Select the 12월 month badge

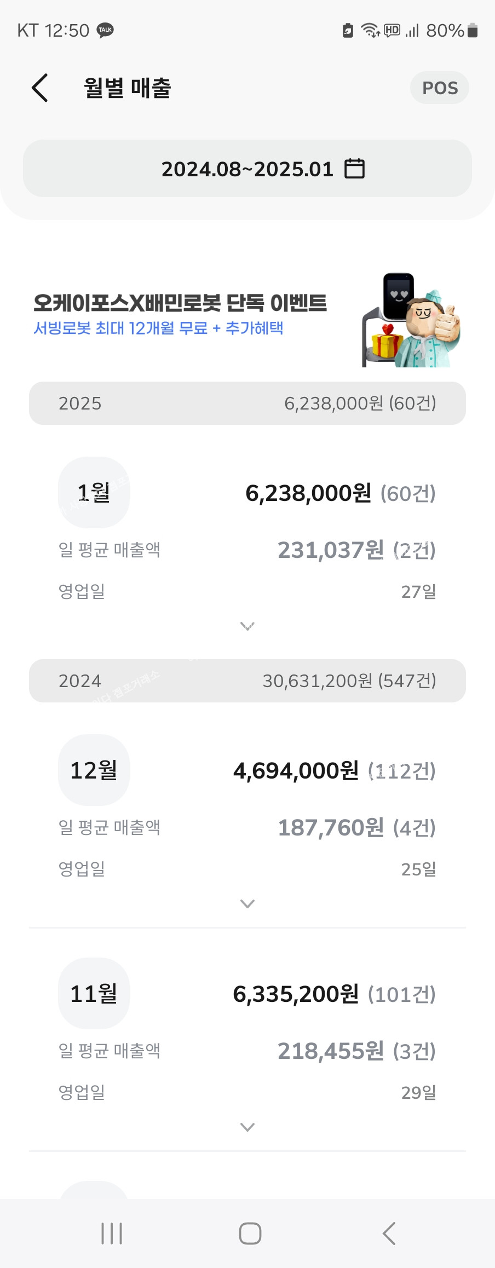coord(94,770)
